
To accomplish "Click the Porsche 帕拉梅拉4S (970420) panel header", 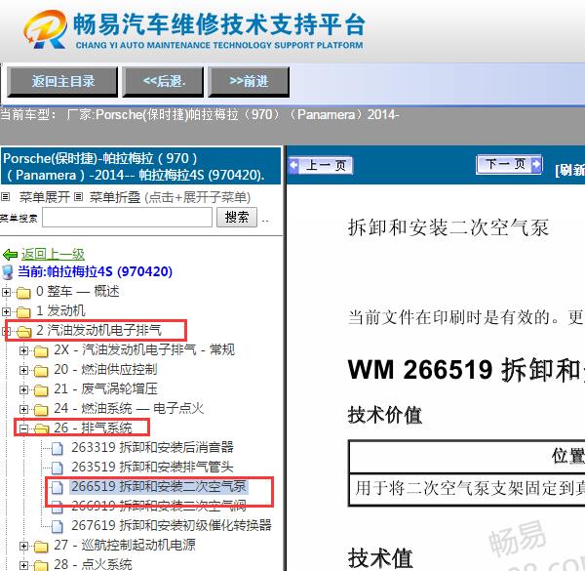I will pos(140,166).
